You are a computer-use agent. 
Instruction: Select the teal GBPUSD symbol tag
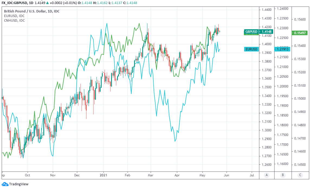click(251, 32)
